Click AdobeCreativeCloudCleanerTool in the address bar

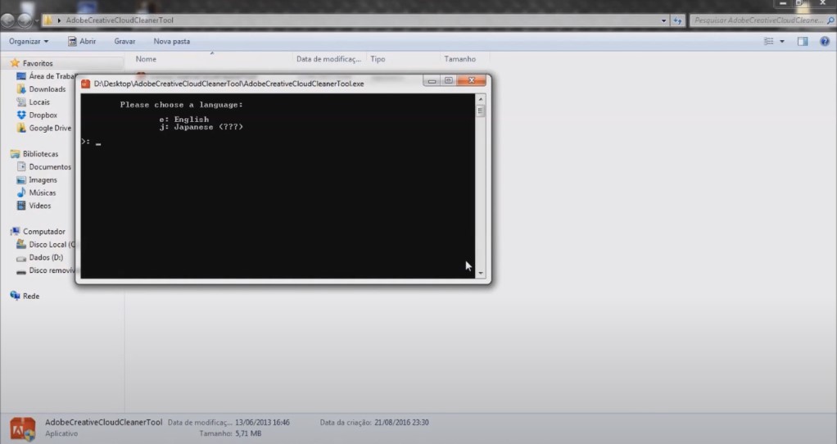pyautogui.click(x=120, y=20)
